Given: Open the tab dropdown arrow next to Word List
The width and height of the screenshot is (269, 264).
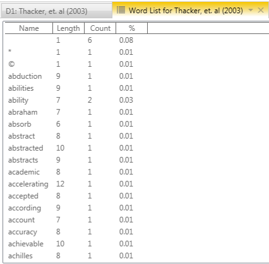Looking at the screenshot, I should pyautogui.click(x=251, y=10).
